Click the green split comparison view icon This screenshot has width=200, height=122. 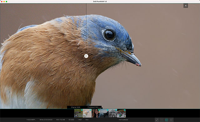click(x=167, y=120)
